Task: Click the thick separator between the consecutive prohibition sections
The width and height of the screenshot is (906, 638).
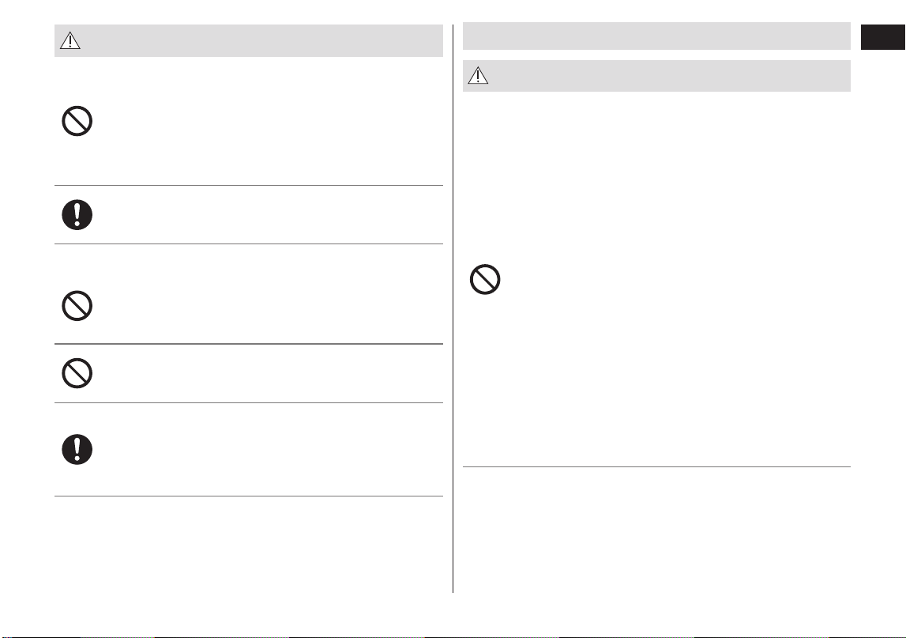Action: click(249, 344)
